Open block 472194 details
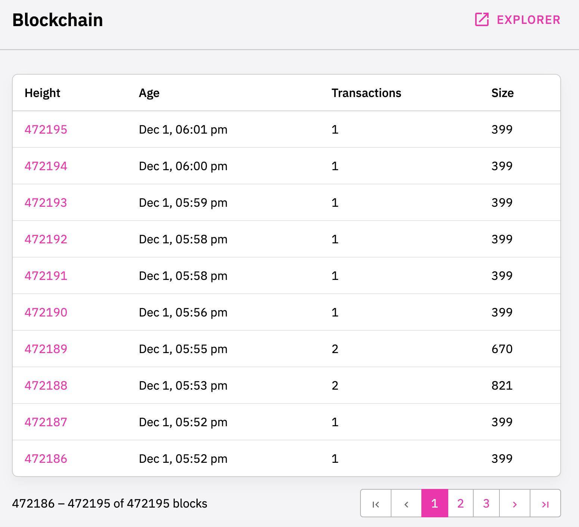Screen dimensions: 579x527 [46, 166]
